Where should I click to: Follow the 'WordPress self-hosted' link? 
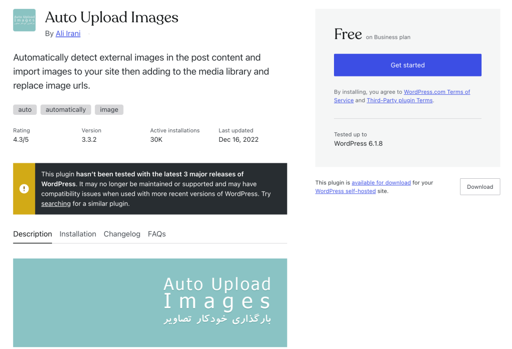345,191
